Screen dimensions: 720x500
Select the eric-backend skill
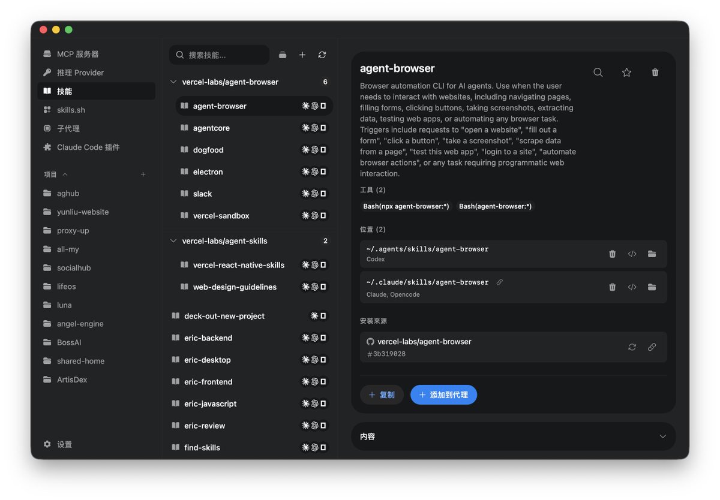coord(250,338)
